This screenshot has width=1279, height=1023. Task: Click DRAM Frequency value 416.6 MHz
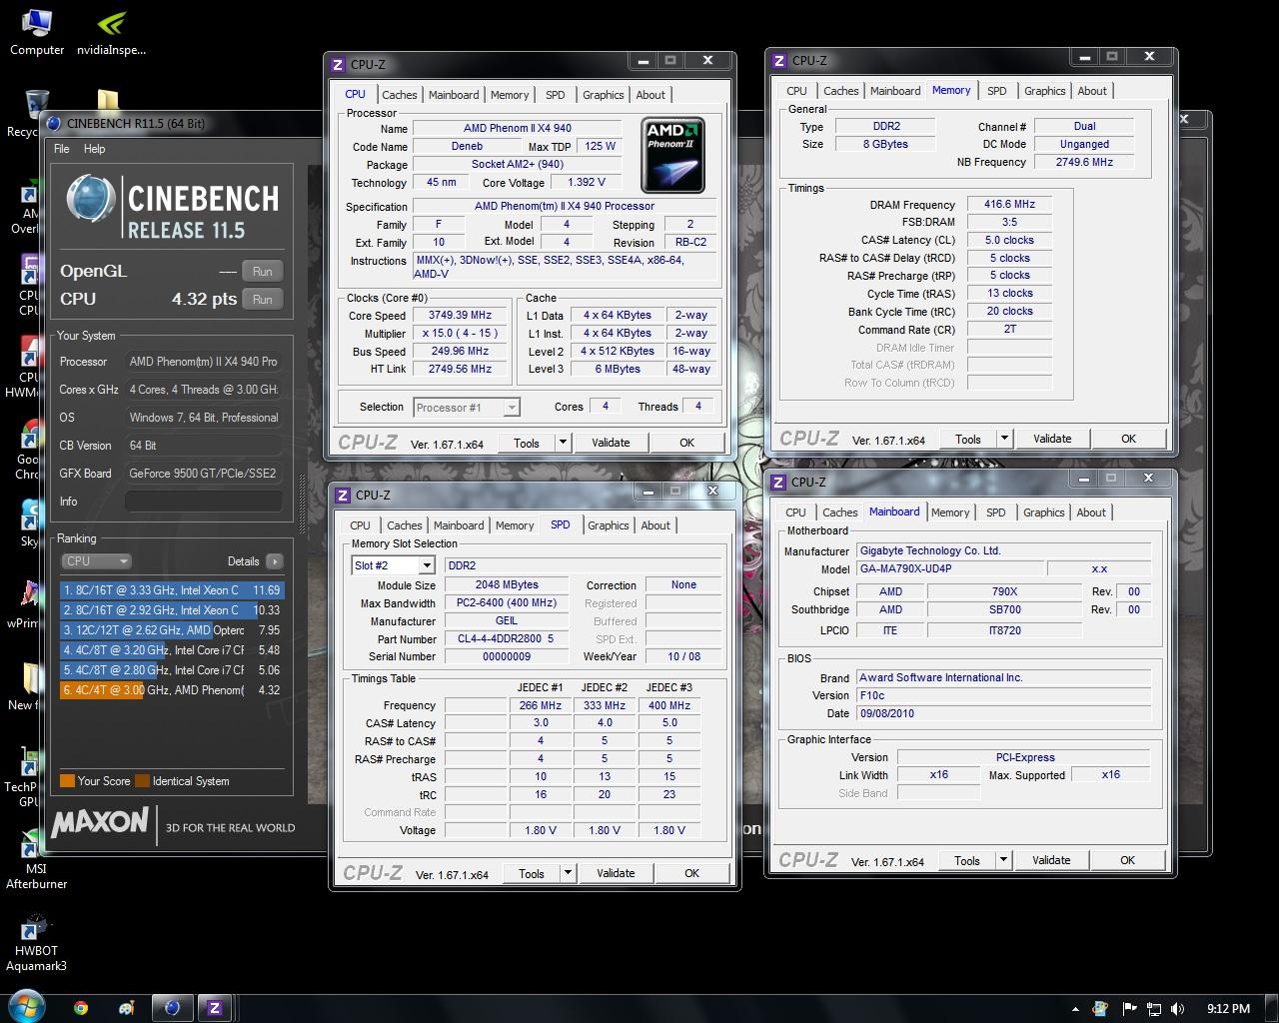(x=1009, y=204)
